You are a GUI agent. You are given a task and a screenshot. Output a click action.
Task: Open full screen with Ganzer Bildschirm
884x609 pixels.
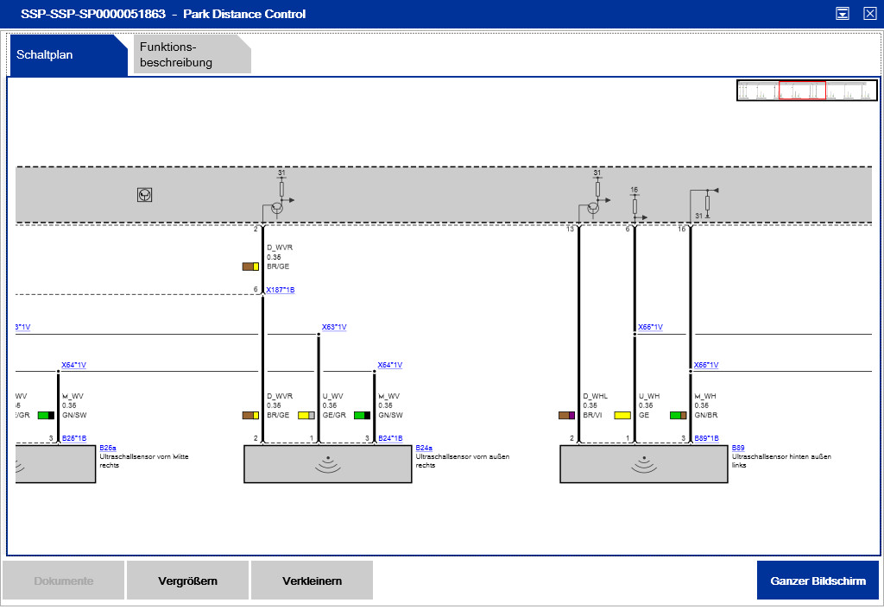tap(818, 581)
